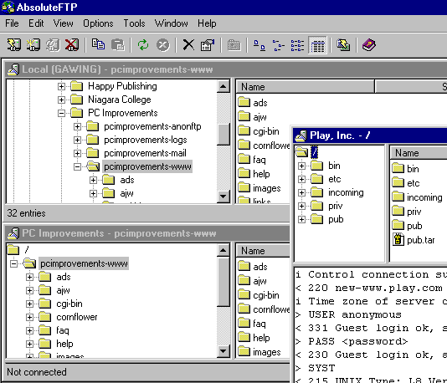This screenshot has height=383, width=447.
Task: Click Name column header in PC Improvements window
Action: pos(263,251)
